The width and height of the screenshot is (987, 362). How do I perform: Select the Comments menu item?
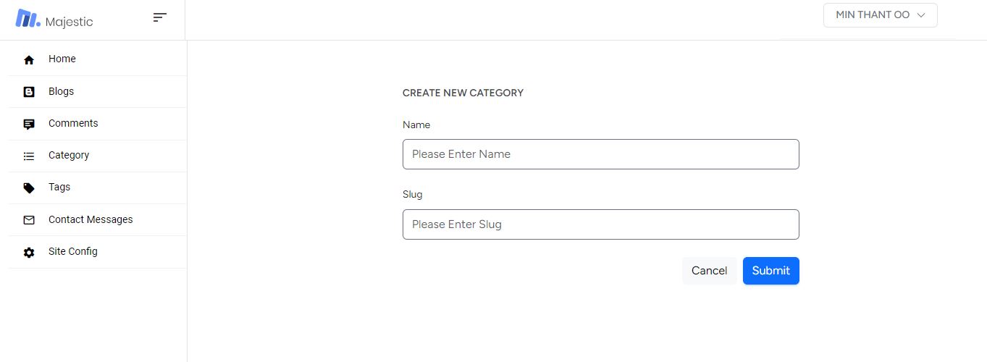(x=98, y=124)
